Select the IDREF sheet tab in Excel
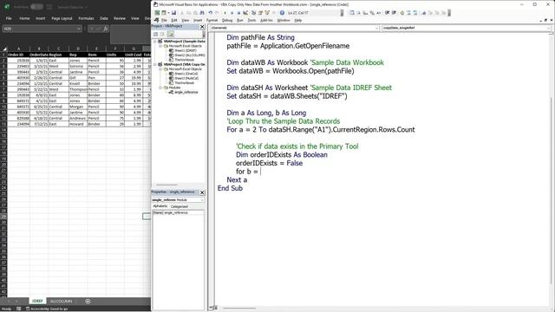The image size is (555, 312). pyautogui.click(x=37, y=301)
